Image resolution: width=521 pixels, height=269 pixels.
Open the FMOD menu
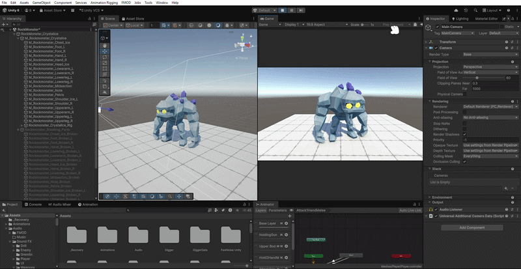(x=126, y=3)
